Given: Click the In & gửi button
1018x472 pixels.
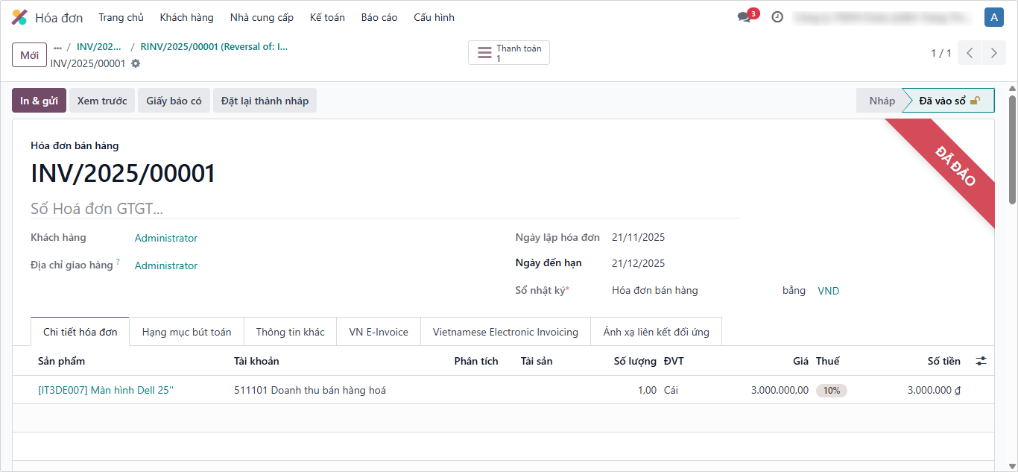Looking at the screenshot, I should pyautogui.click(x=39, y=101).
